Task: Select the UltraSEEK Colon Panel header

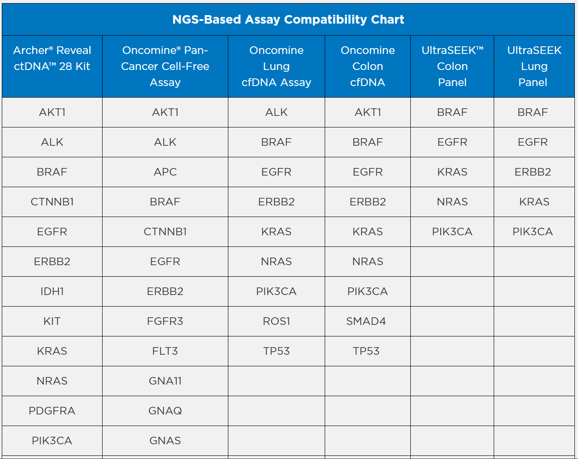Action: 452,66
